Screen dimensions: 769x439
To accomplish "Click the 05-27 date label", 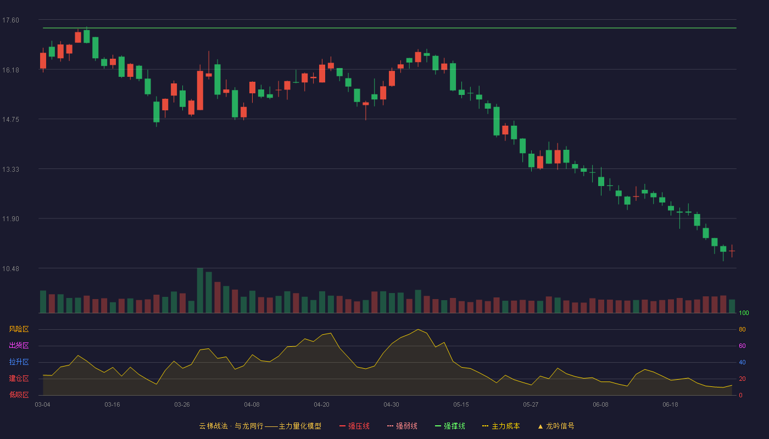I will tap(531, 404).
